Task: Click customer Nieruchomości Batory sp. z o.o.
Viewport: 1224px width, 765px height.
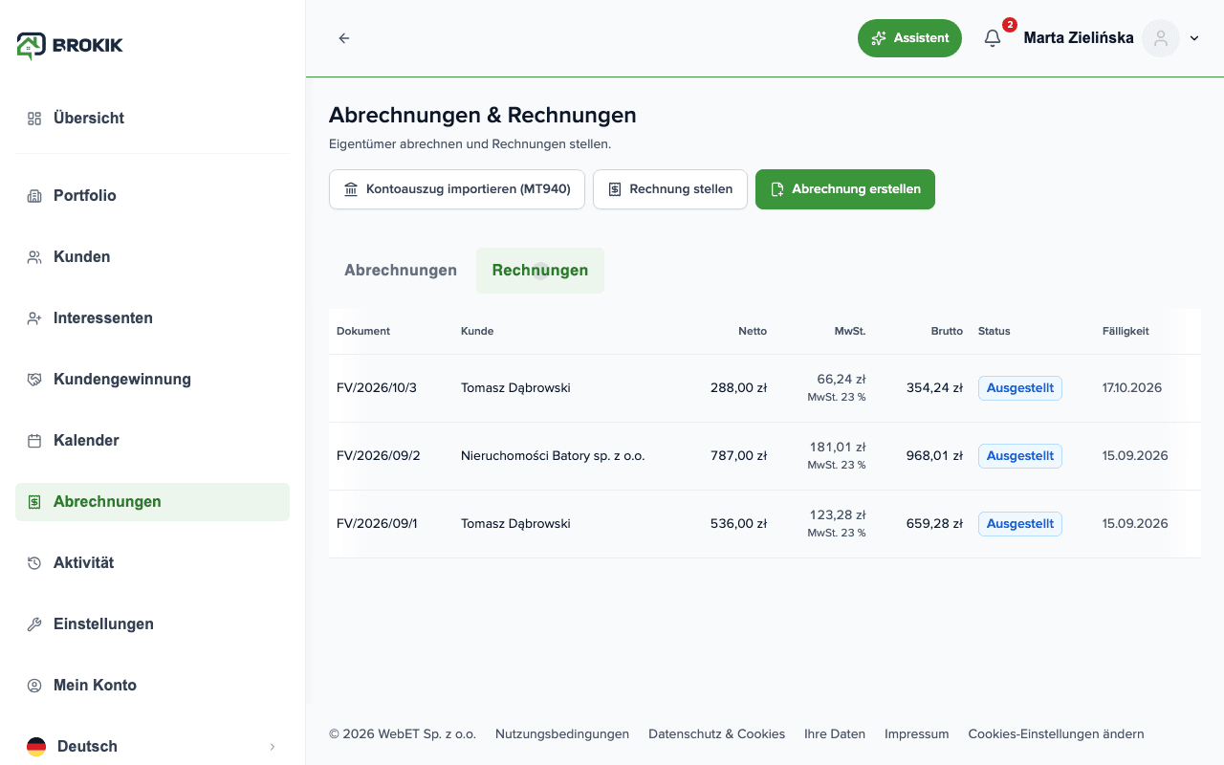Action: coord(553,456)
